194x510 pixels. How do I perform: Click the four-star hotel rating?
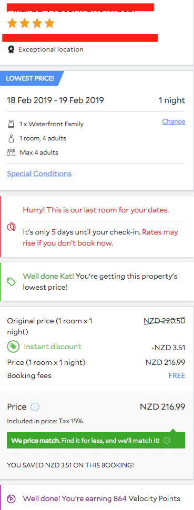31,24
